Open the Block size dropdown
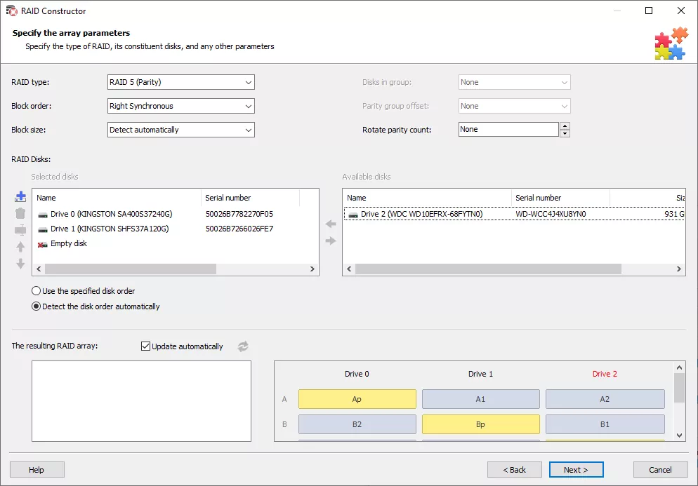Viewport: 698px width, 486px height. (x=180, y=130)
